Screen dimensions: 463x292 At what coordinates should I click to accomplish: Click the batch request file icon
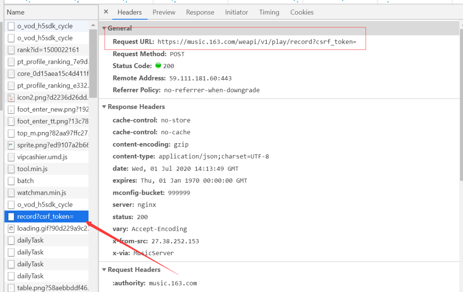point(11,181)
